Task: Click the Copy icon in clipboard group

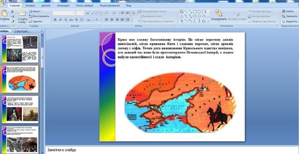Action: pyautogui.click(x=13, y=16)
